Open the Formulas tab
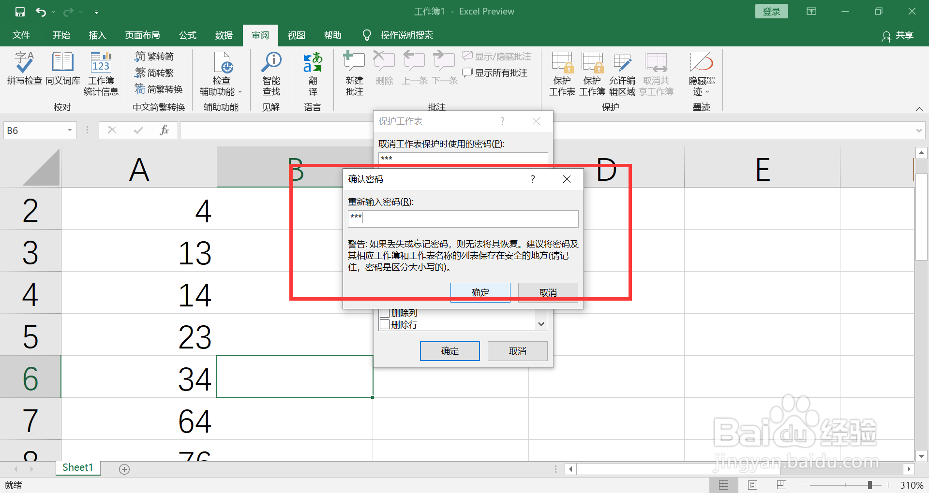The width and height of the screenshot is (929, 493). pyautogui.click(x=187, y=35)
